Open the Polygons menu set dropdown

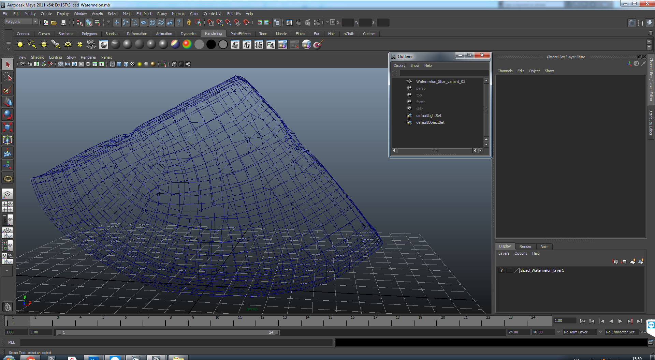click(x=21, y=22)
